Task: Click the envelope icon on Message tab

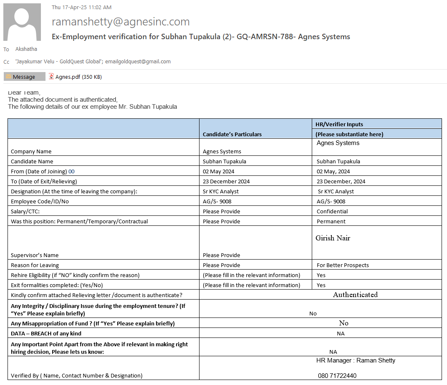Action: tap(8, 77)
